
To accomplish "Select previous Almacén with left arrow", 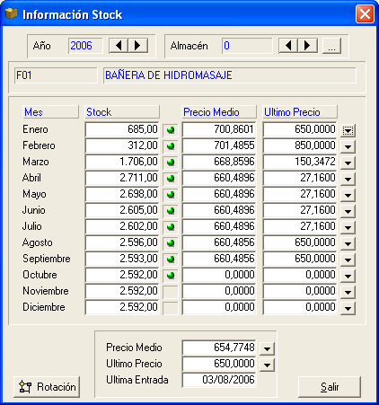I will (288, 46).
